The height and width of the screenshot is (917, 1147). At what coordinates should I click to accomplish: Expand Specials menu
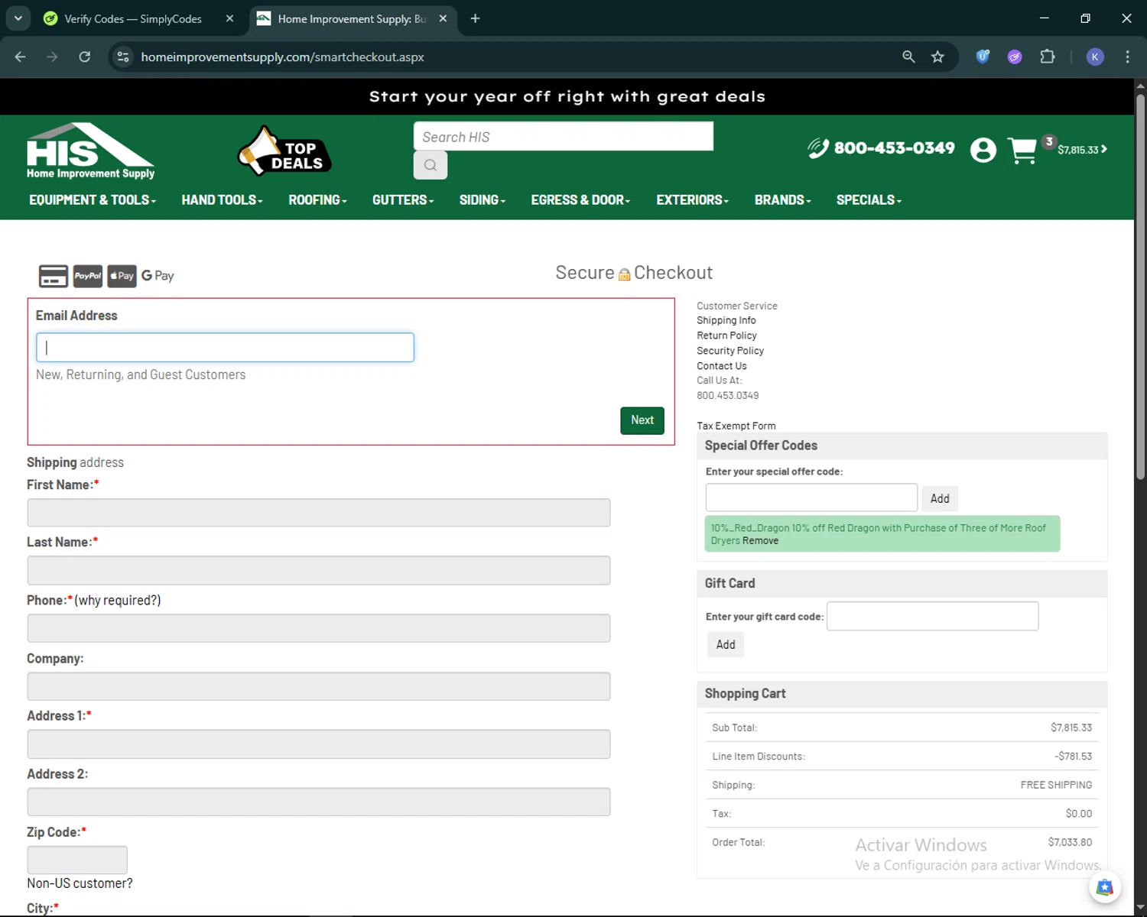tap(869, 200)
